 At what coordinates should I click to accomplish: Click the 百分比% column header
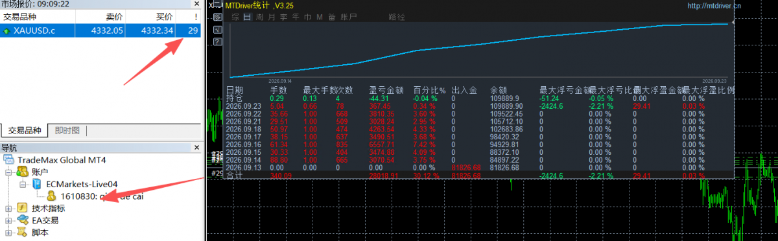429,90
